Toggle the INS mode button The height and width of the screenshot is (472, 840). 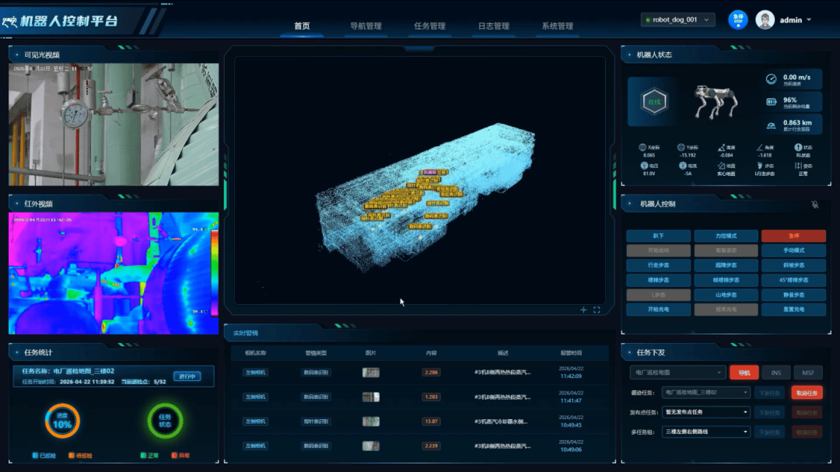pyautogui.click(x=775, y=372)
